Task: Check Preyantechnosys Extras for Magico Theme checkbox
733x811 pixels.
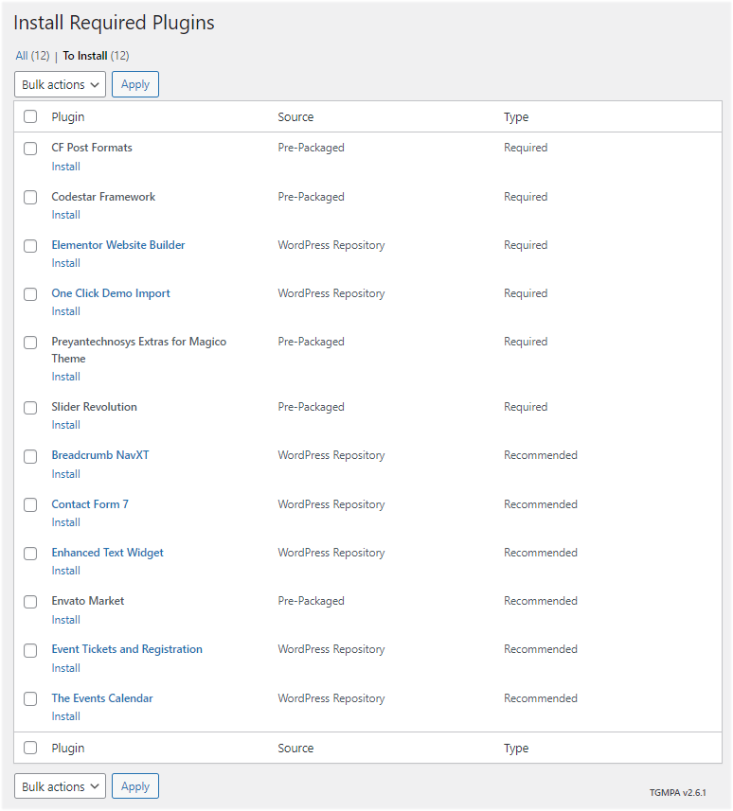Action: (x=30, y=343)
